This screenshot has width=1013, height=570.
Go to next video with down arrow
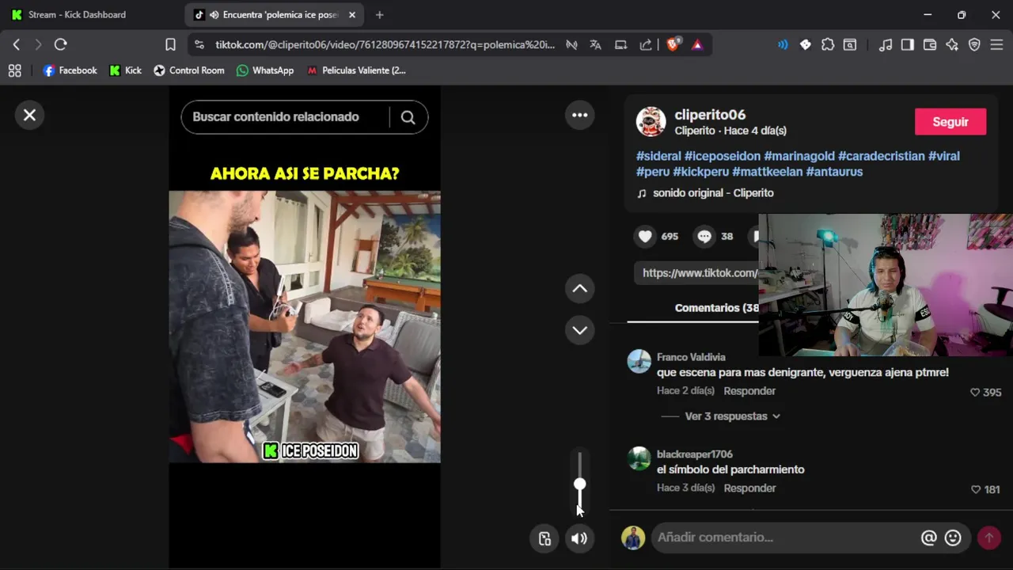pos(580,330)
